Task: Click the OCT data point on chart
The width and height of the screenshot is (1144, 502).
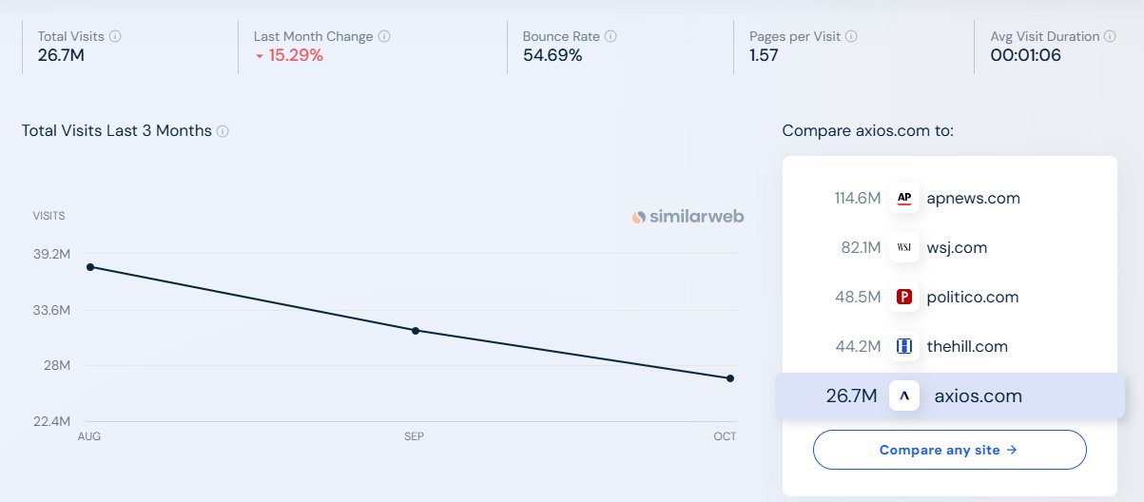Action: coord(730,378)
